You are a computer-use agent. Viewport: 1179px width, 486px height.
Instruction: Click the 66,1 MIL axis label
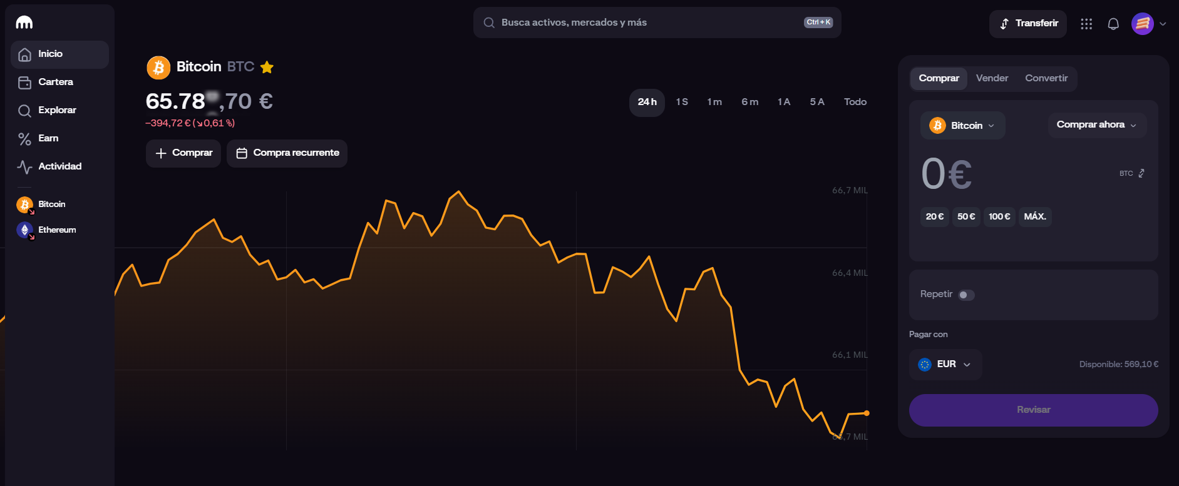pyautogui.click(x=850, y=355)
